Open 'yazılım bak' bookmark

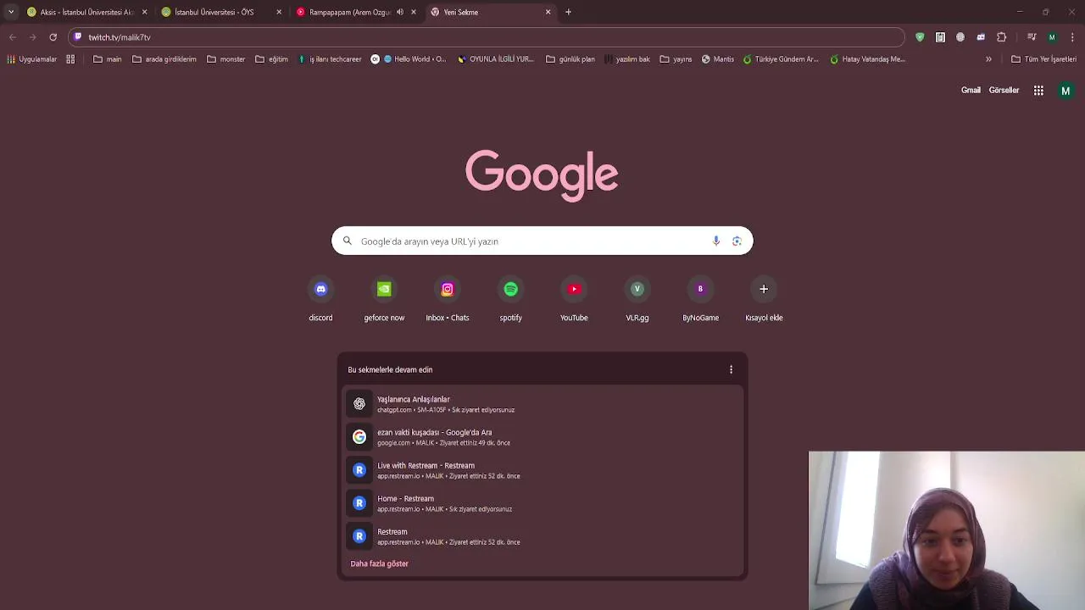(627, 59)
